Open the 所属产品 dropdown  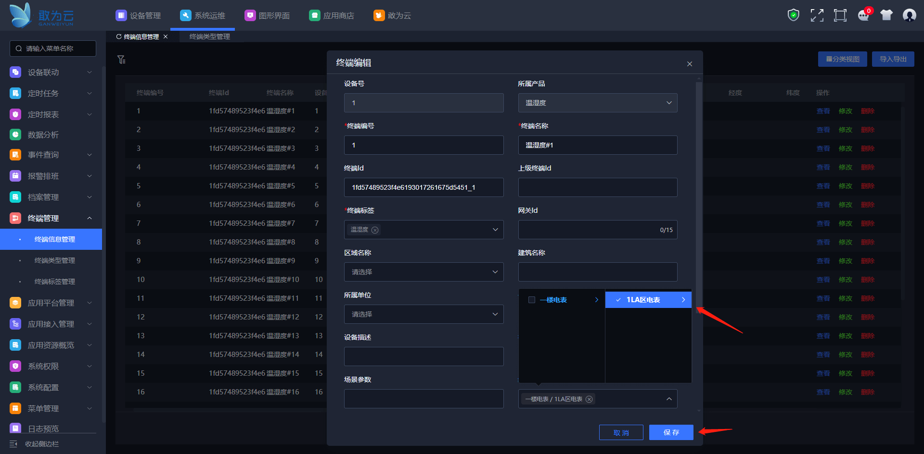tap(597, 103)
